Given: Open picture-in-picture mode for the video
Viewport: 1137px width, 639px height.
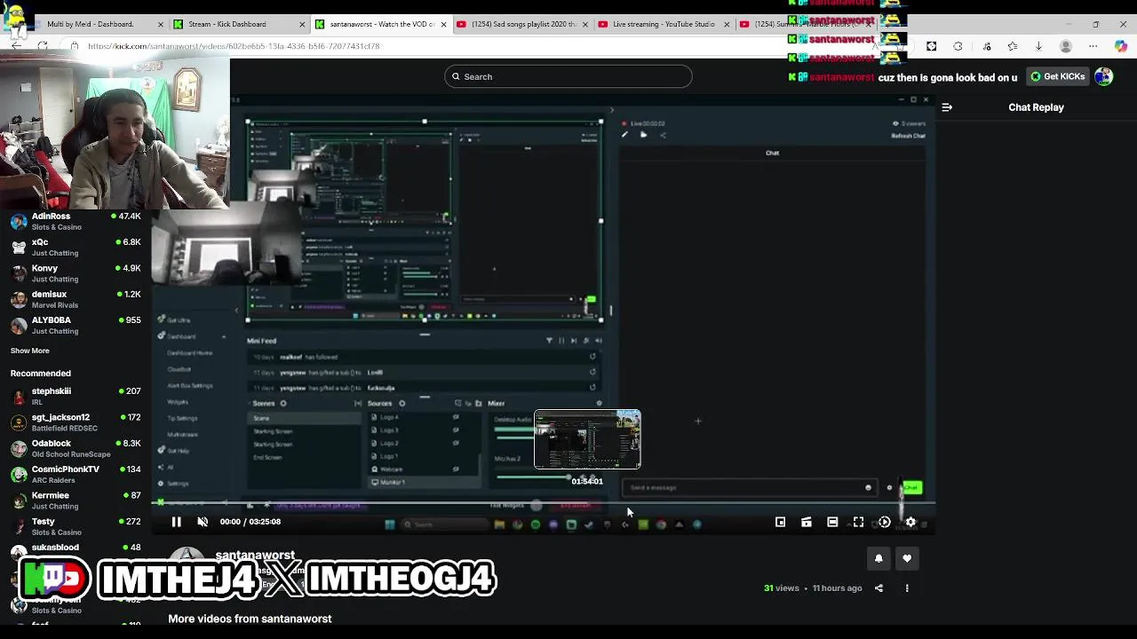Looking at the screenshot, I should tap(780, 522).
